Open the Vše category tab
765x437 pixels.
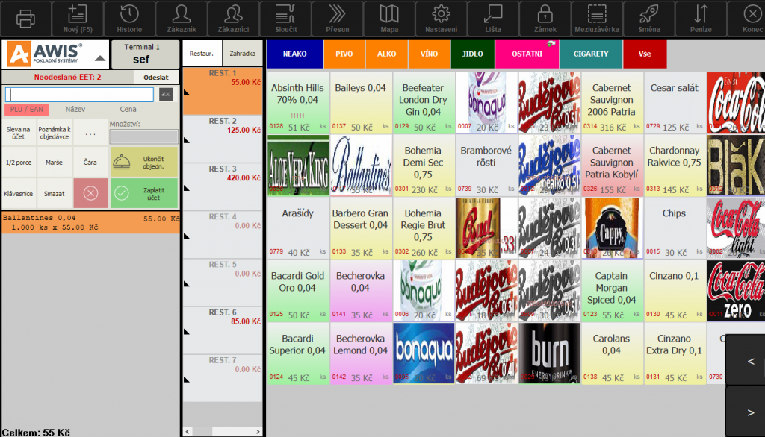tap(645, 54)
